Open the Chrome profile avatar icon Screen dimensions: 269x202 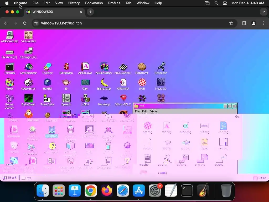(x=254, y=23)
